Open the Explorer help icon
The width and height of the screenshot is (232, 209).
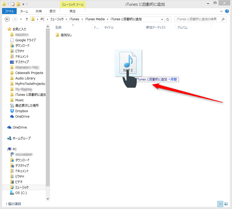[227, 11]
